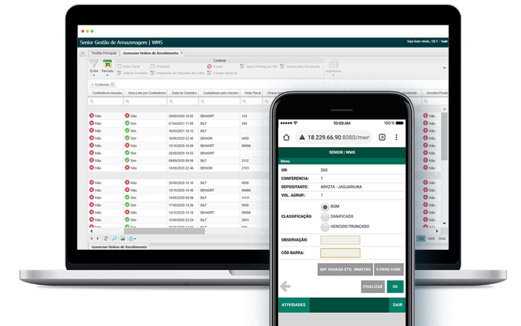Click Valorar Produtos in Controle group
This screenshot has height=326, width=521.
click(132, 73)
